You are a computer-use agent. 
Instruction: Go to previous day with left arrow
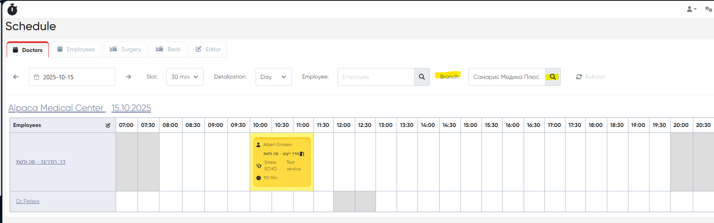(x=16, y=77)
